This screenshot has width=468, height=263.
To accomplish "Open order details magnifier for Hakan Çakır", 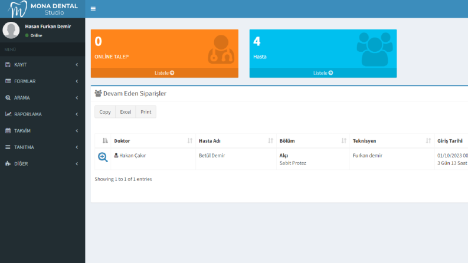I will pos(103,157).
